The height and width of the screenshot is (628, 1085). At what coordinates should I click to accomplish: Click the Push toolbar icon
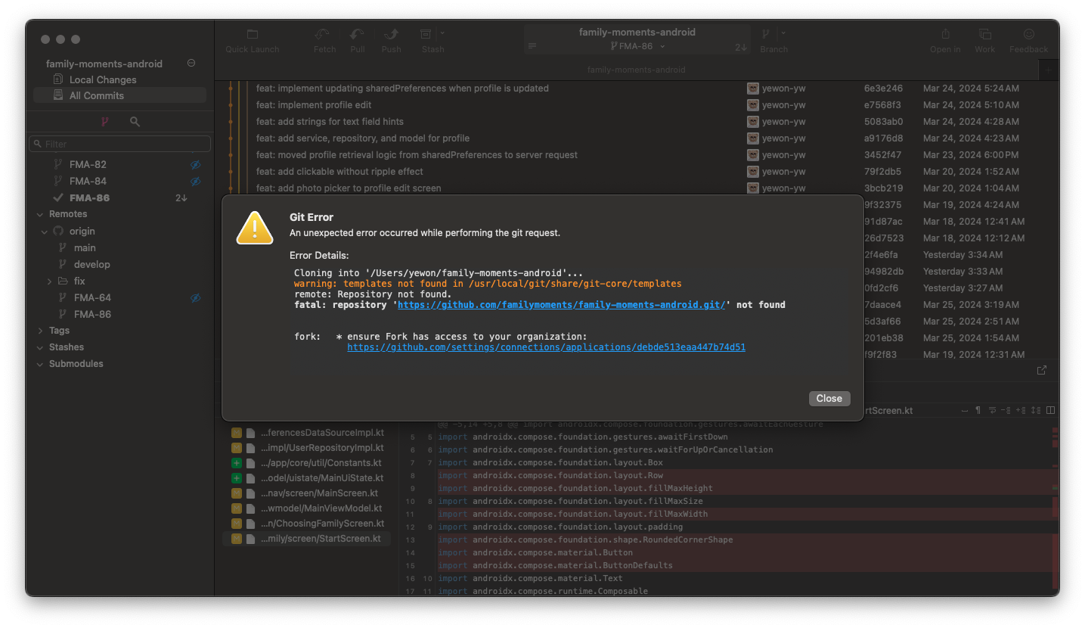[391, 34]
